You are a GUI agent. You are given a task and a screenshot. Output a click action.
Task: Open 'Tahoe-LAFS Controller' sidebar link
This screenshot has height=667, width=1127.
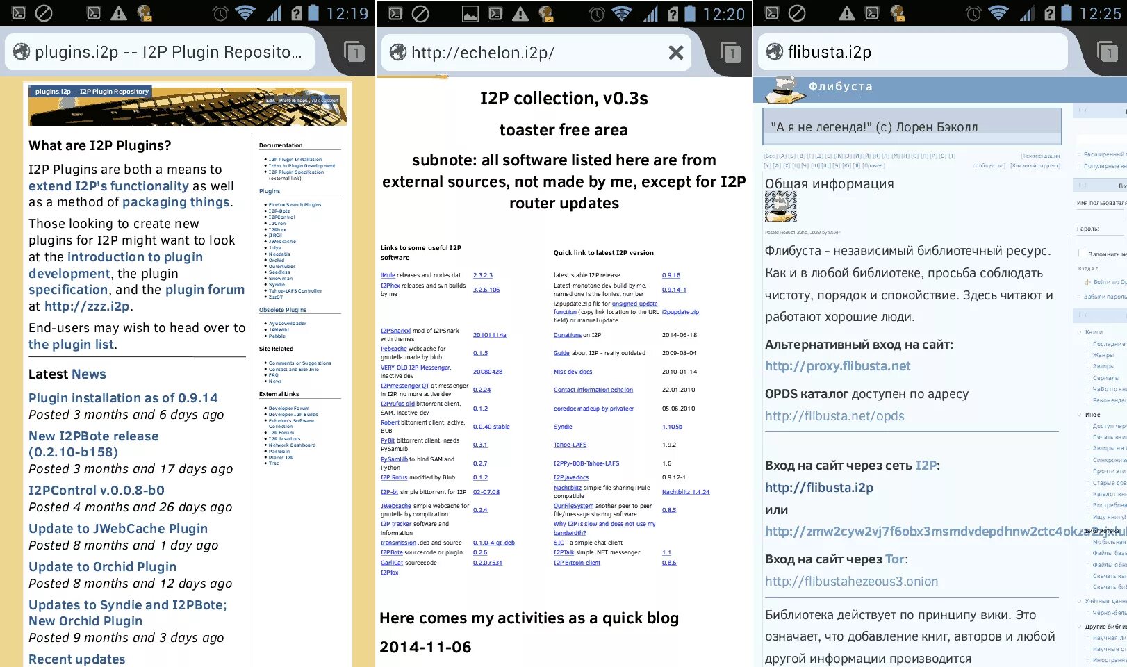(x=295, y=291)
